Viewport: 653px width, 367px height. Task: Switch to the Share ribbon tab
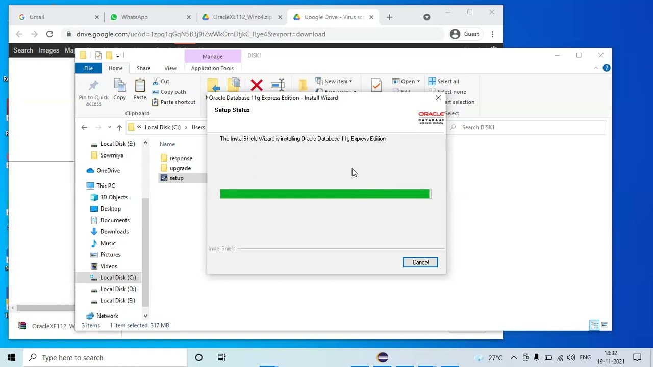[143, 68]
